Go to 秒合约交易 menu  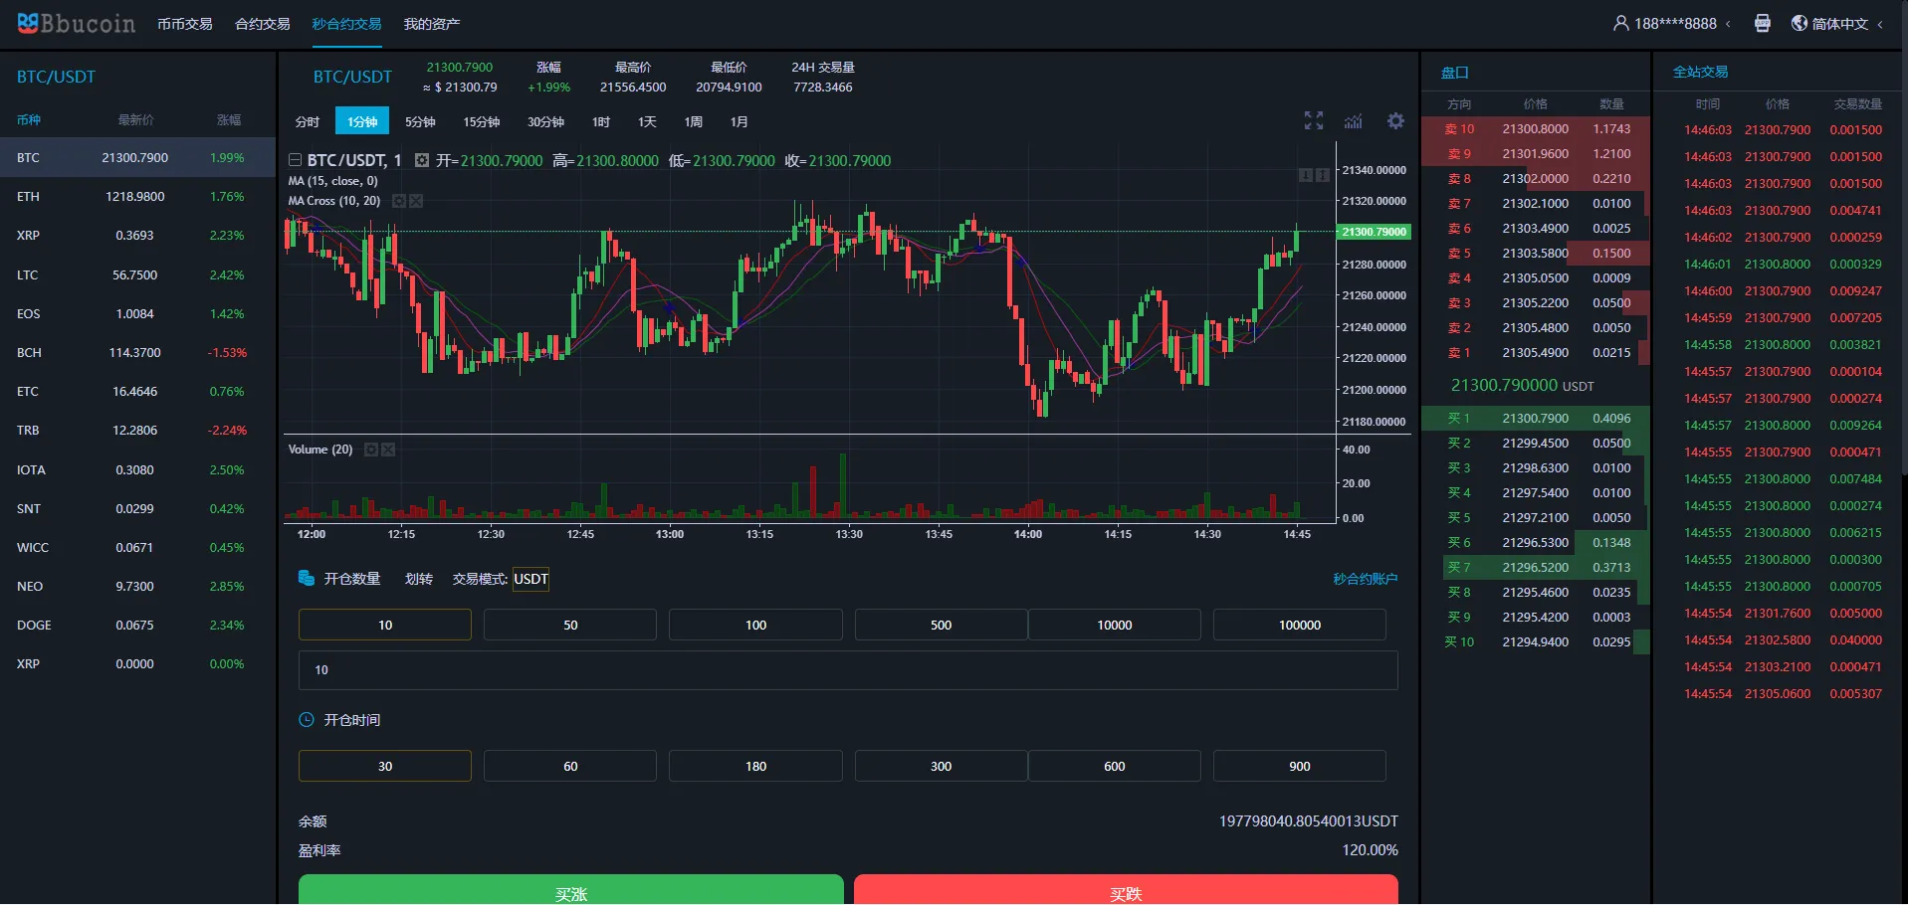(x=346, y=24)
